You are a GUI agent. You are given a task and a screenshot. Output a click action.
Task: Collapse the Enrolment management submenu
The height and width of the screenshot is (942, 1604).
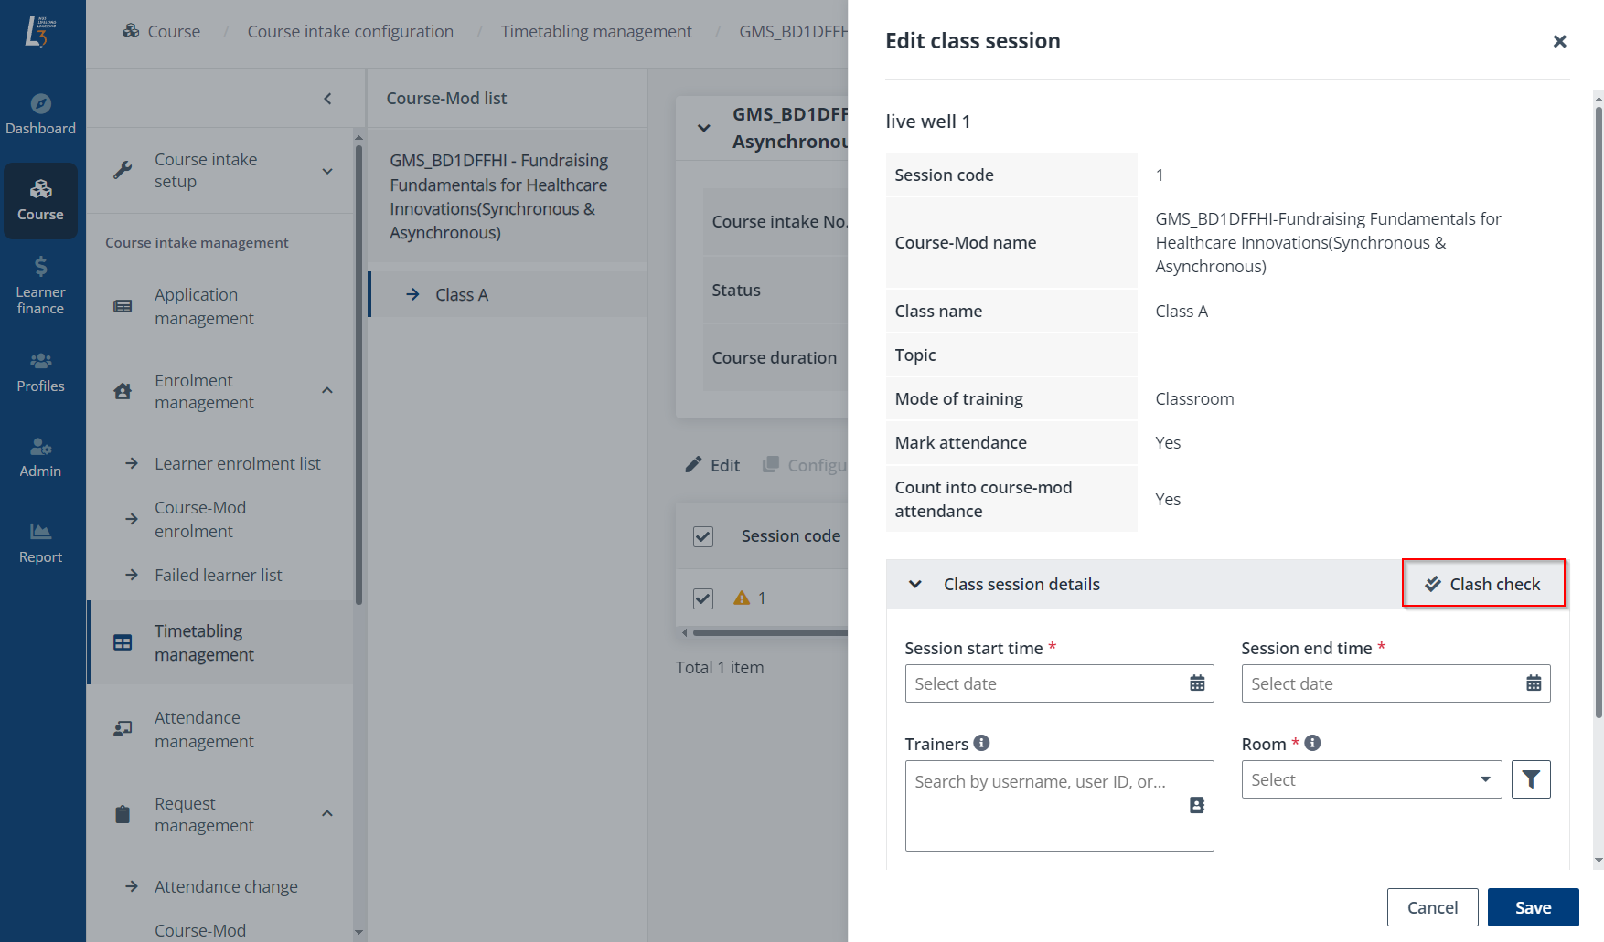[326, 391]
